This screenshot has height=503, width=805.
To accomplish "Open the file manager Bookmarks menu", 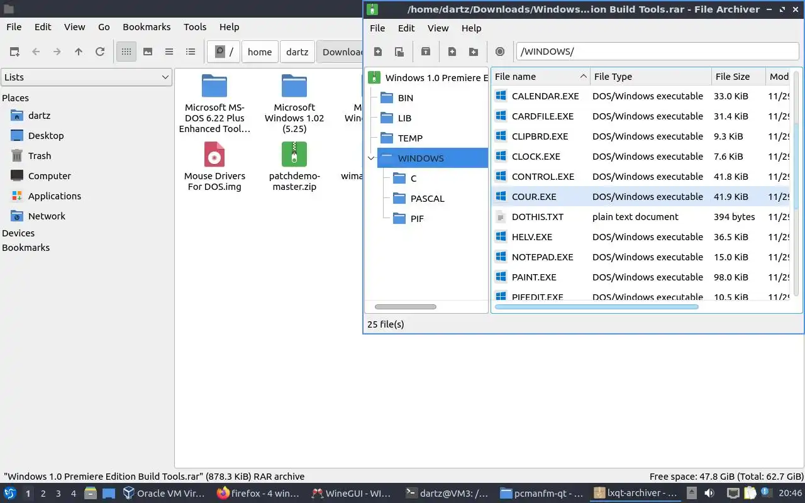I will (147, 27).
